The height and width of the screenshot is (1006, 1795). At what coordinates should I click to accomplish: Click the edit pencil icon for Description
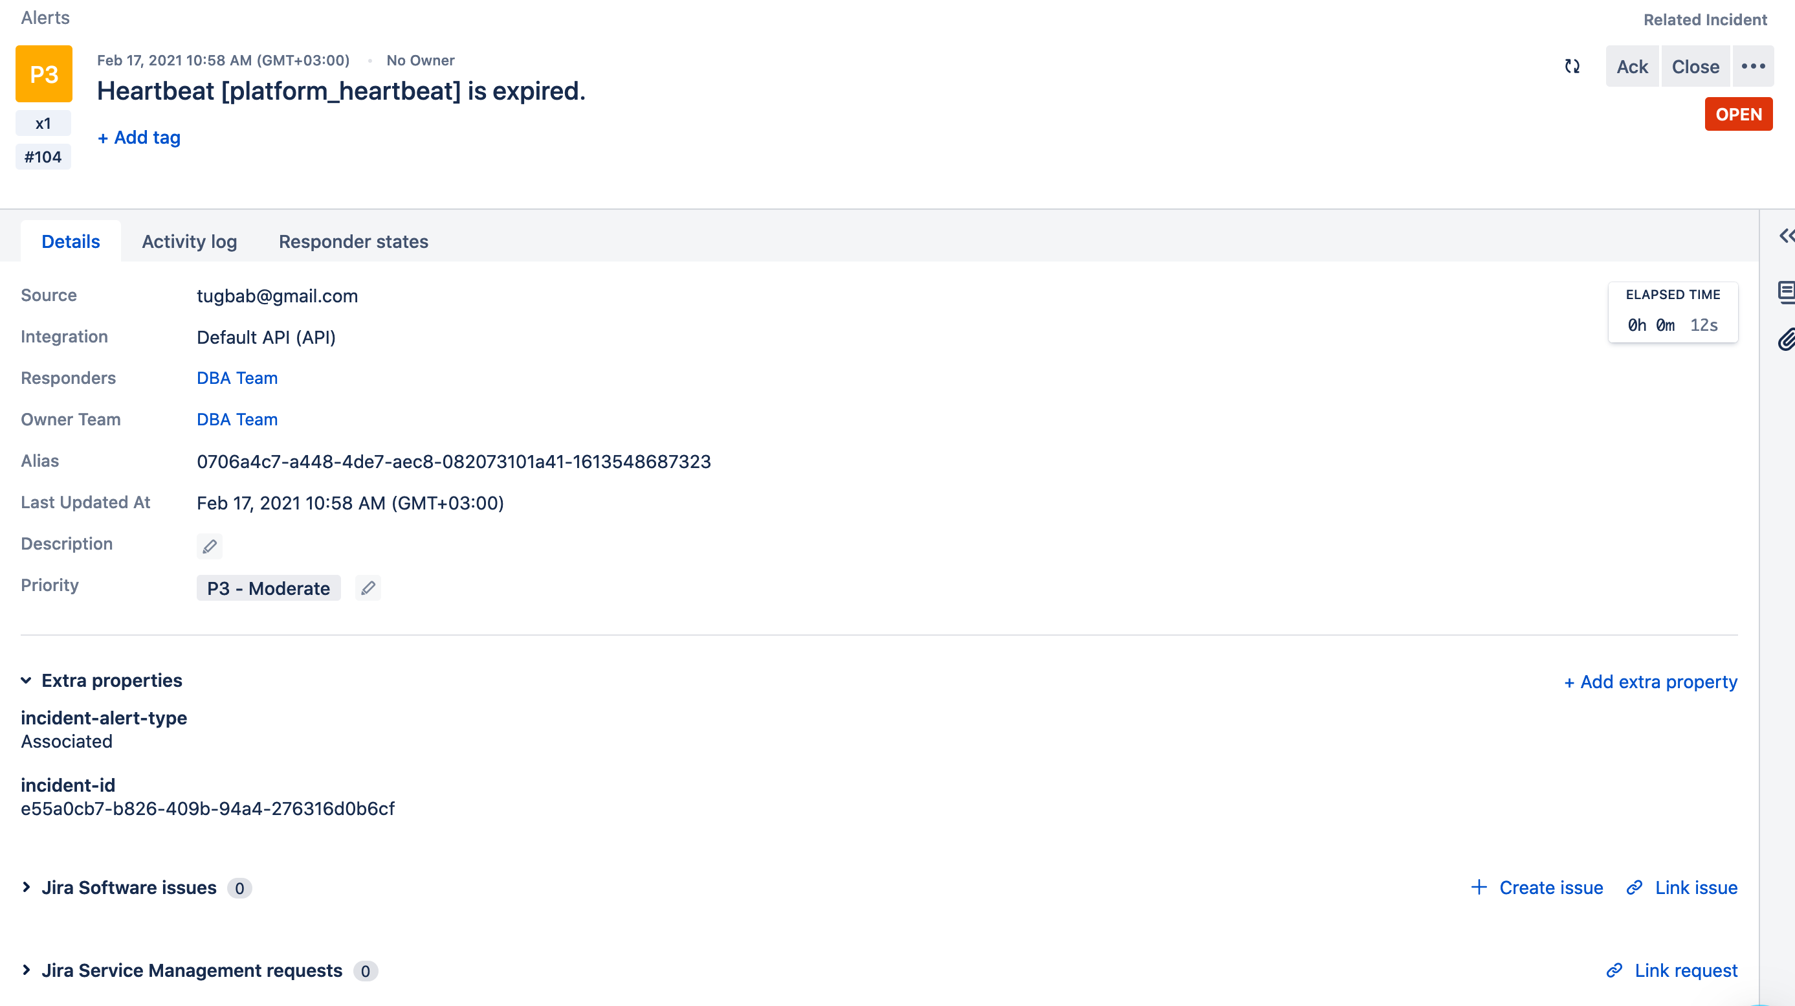click(208, 545)
